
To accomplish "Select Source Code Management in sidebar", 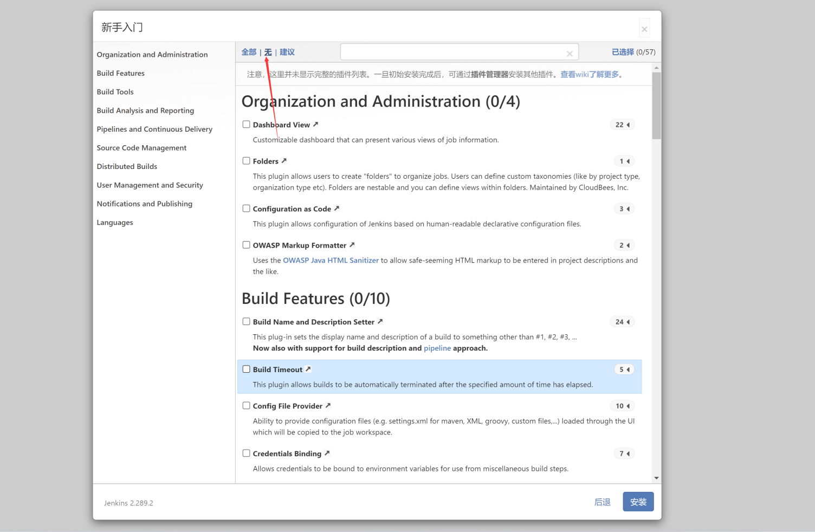I will (x=141, y=148).
